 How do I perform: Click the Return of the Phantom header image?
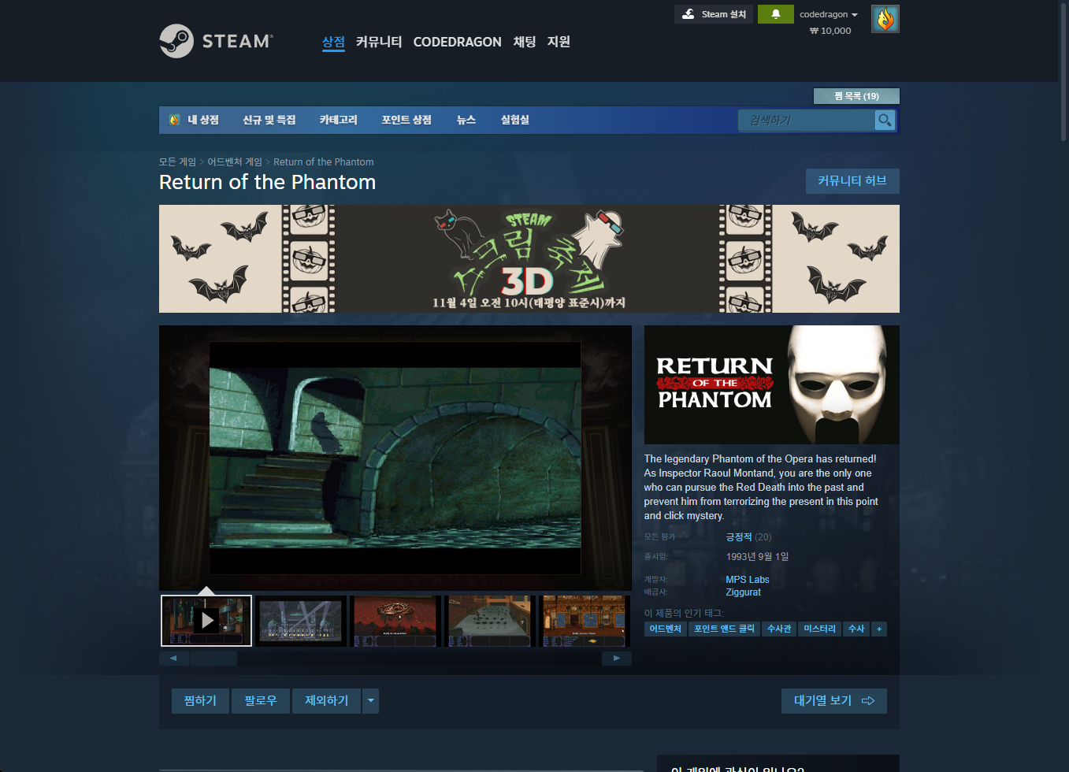[771, 385]
